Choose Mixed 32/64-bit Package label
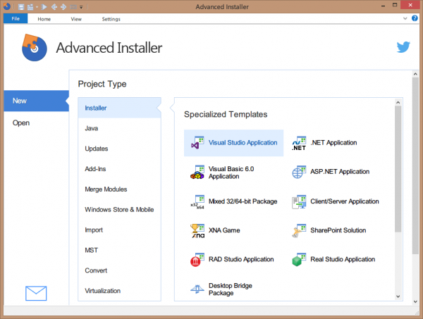This screenshot has width=423, height=319. click(243, 201)
